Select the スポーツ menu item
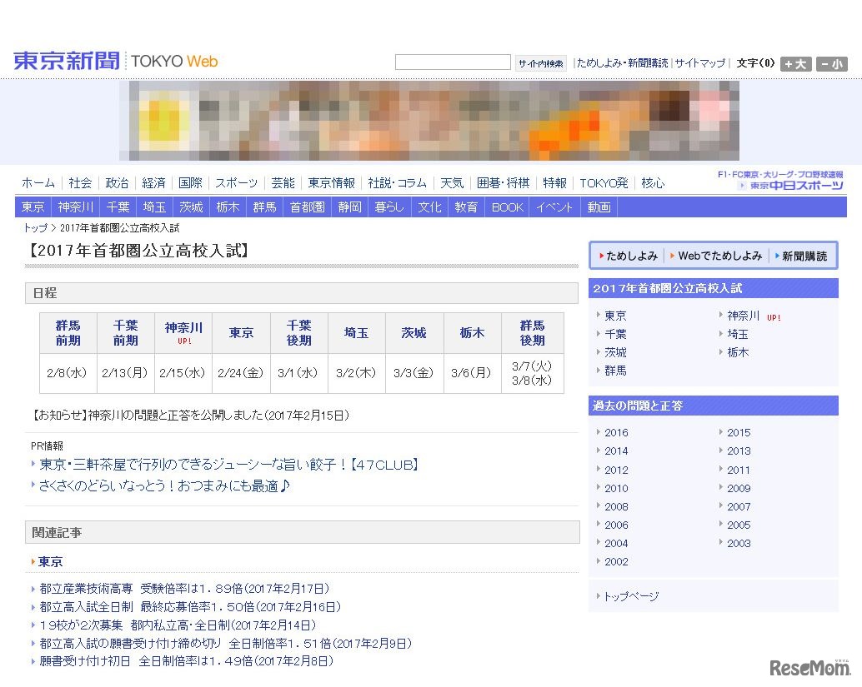Screen dimensions: 862x687 236,182
